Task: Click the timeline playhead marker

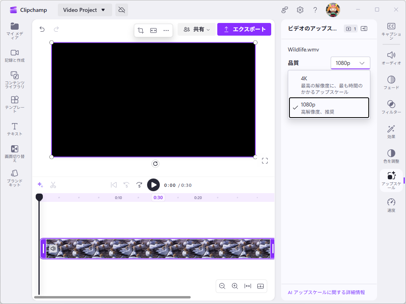Action: [39, 197]
